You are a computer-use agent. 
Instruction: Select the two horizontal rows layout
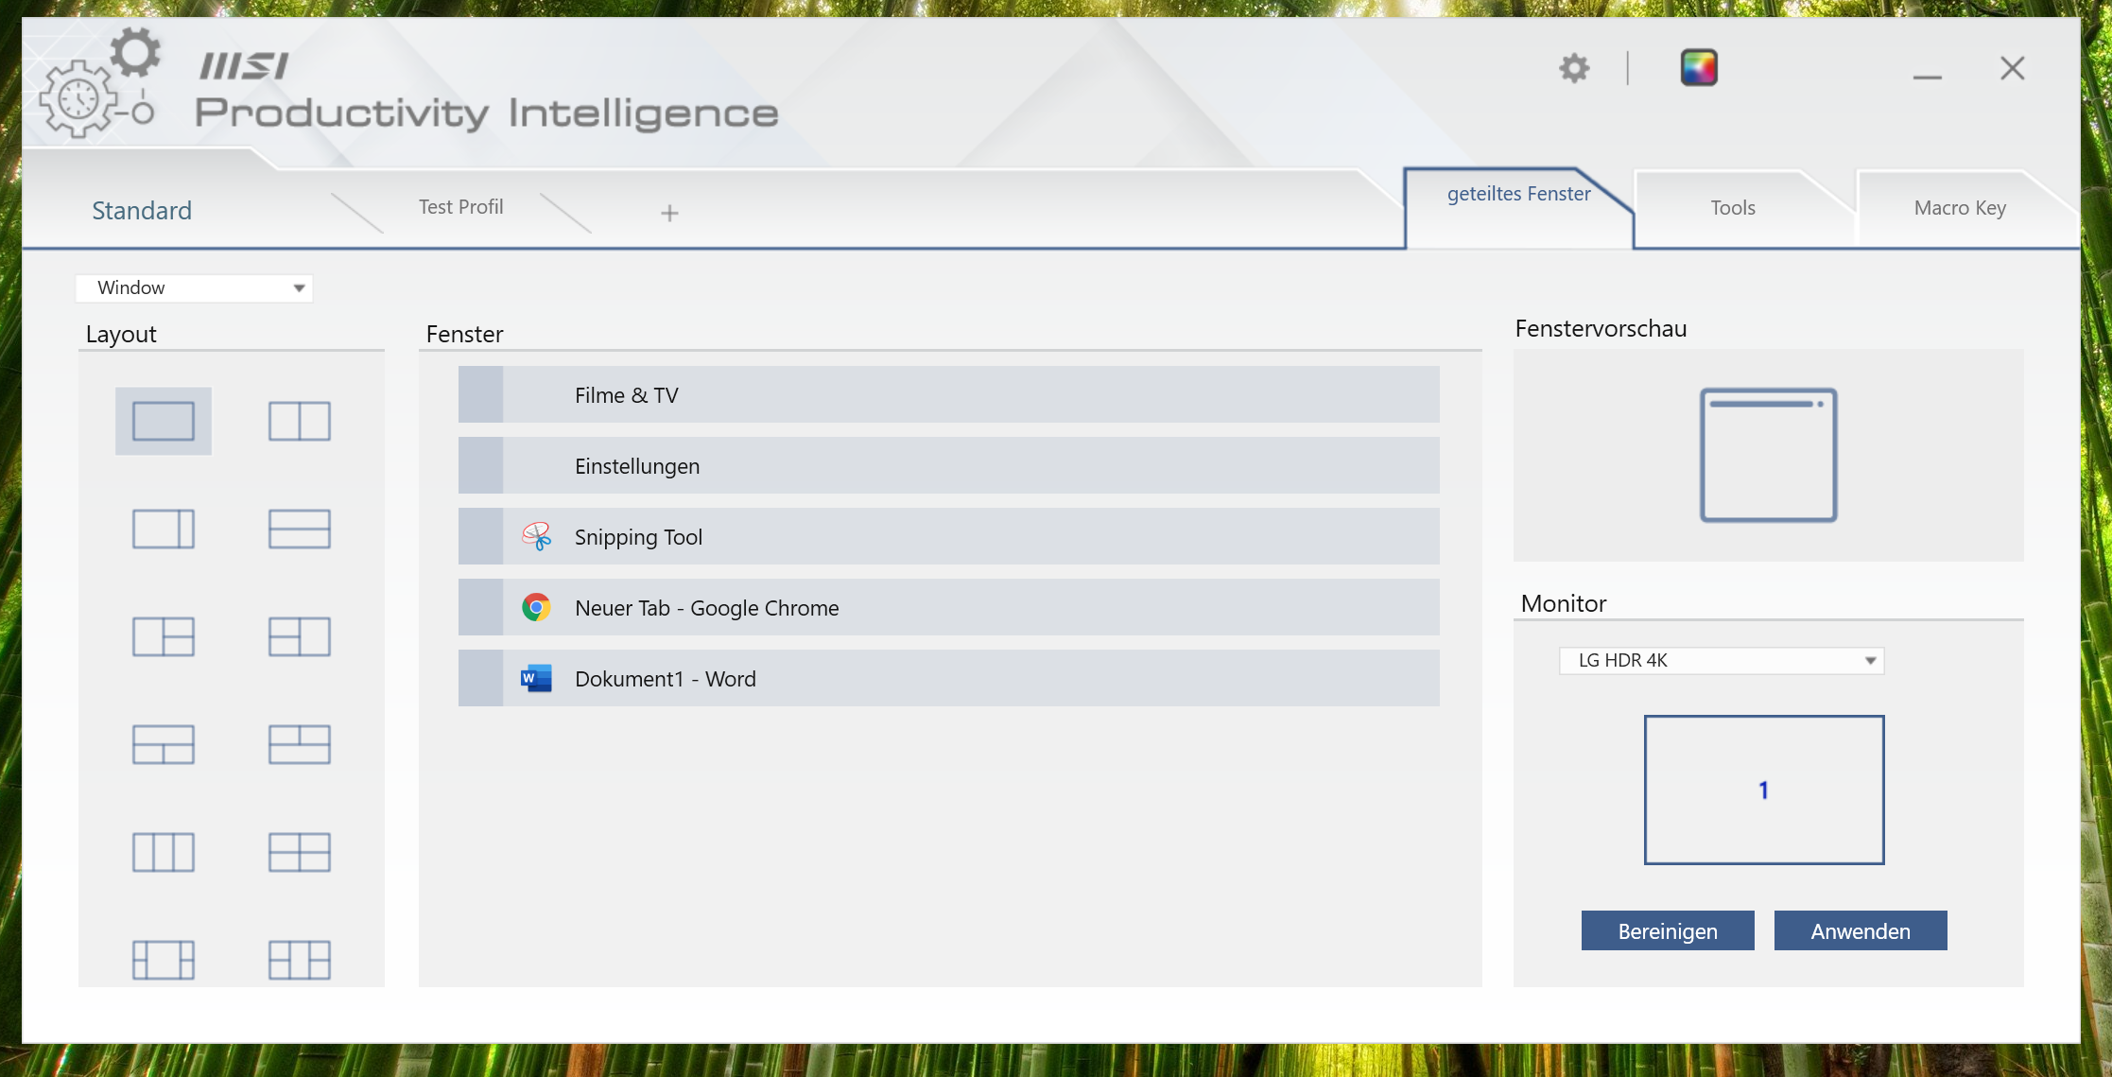coord(300,529)
